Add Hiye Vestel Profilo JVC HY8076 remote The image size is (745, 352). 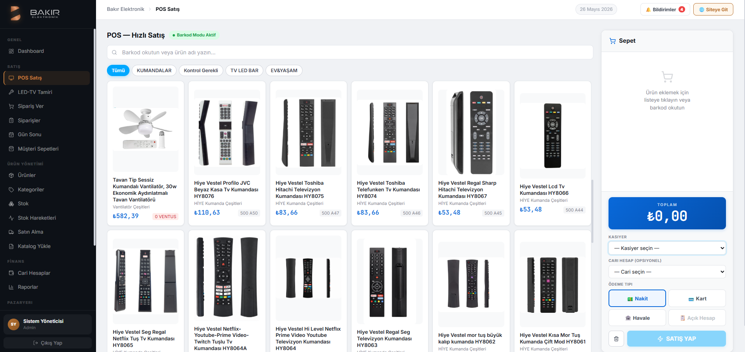point(227,153)
